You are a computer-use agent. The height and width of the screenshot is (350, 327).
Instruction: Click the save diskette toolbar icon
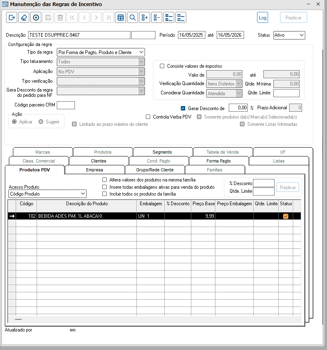[48, 17]
